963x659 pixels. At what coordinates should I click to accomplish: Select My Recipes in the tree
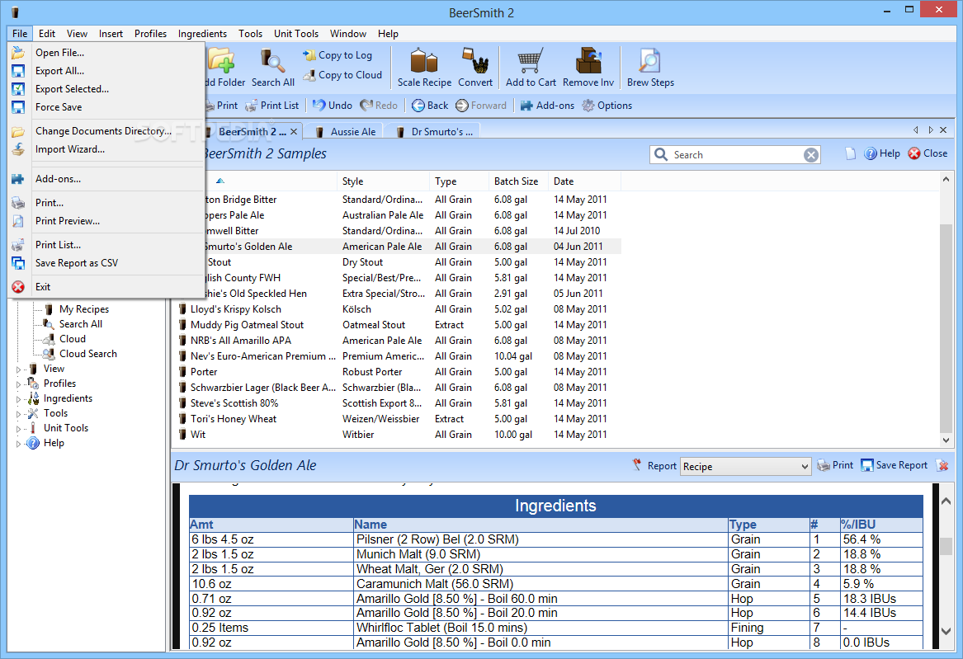[x=83, y=309]
